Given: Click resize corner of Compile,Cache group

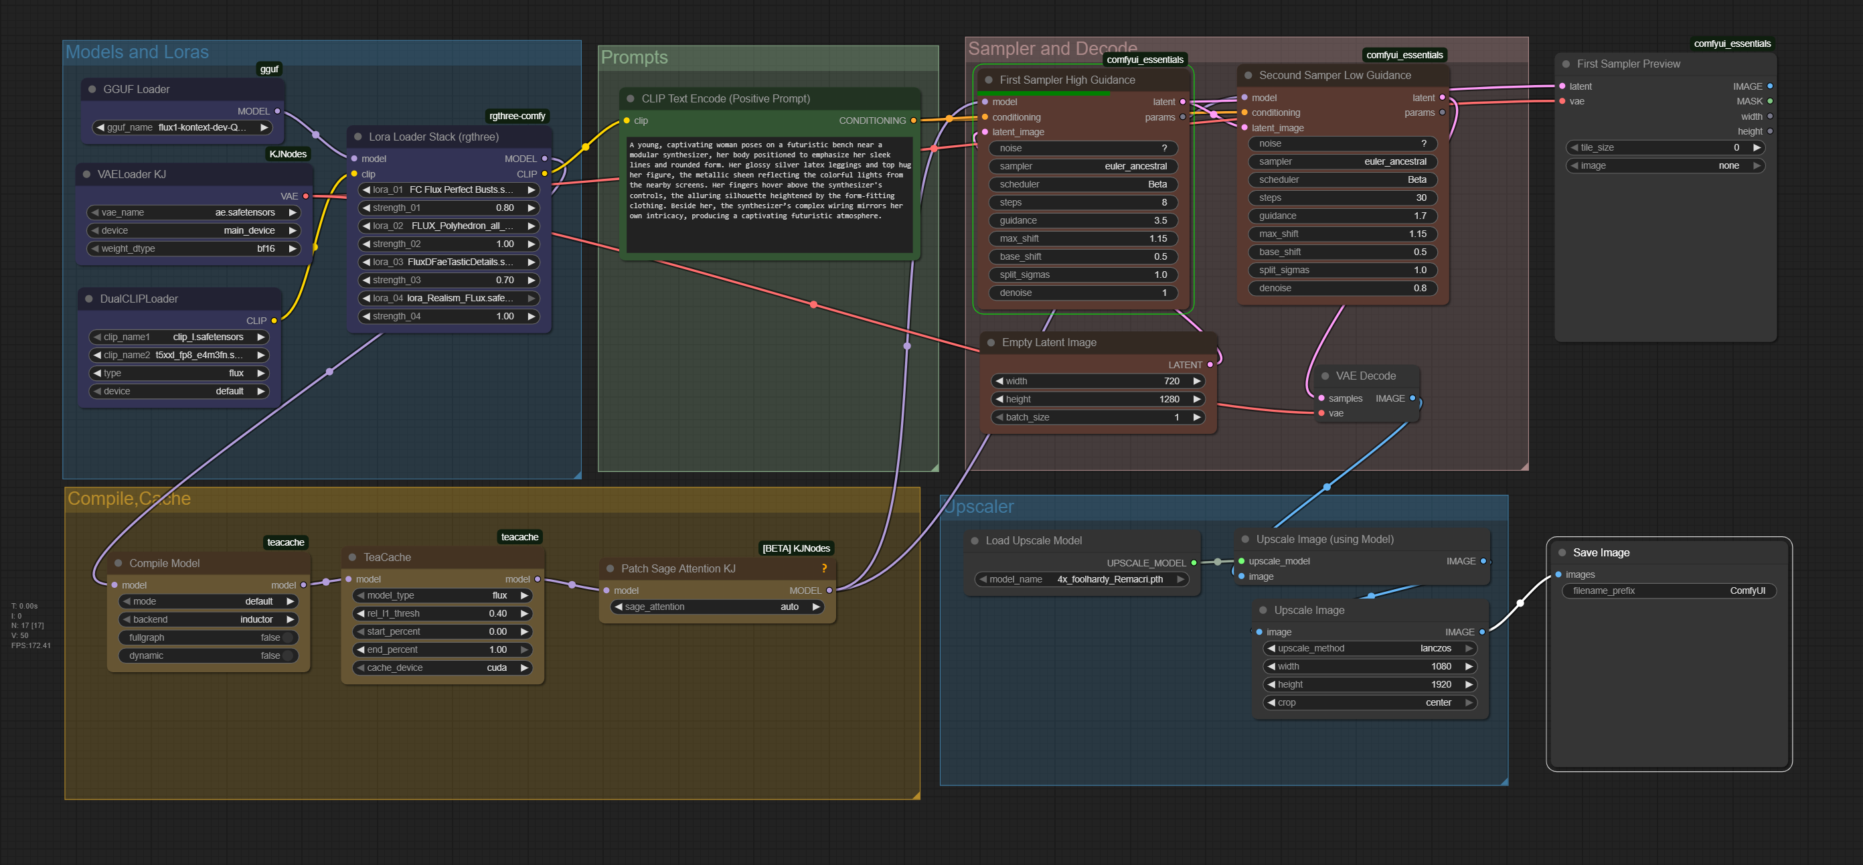Looking at the screenshot, I should coord(916,795).
